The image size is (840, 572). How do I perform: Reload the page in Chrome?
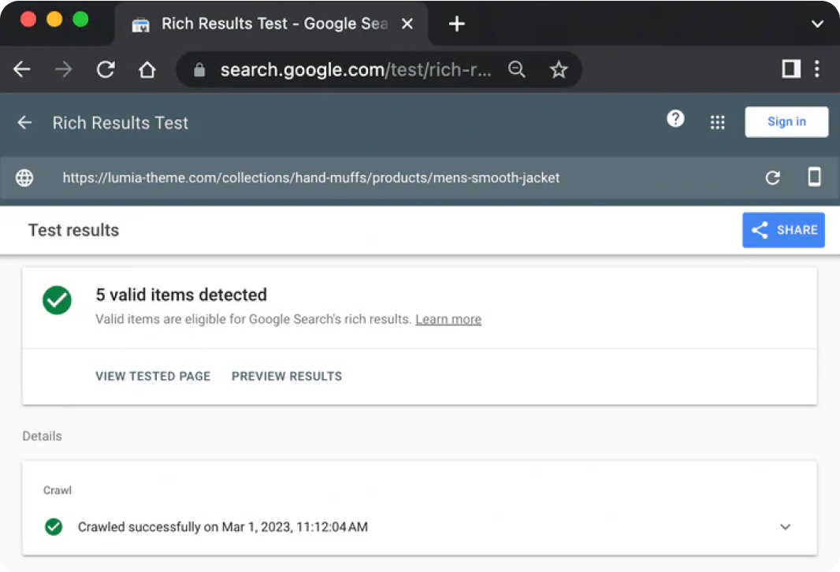tap(106, 70)
